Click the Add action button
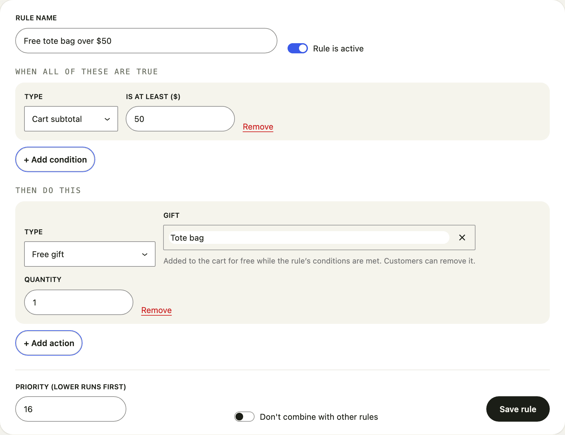The width and height of the screenshot is (565, 435). [49, 343]
